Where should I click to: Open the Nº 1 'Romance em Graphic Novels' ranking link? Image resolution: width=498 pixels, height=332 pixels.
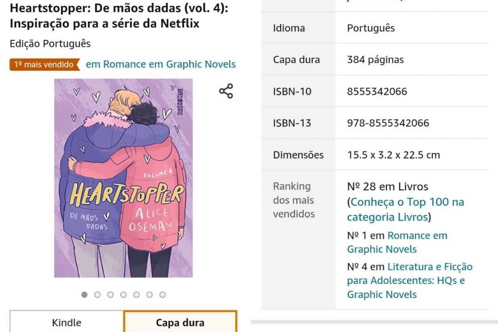click(x=397, y=243)
